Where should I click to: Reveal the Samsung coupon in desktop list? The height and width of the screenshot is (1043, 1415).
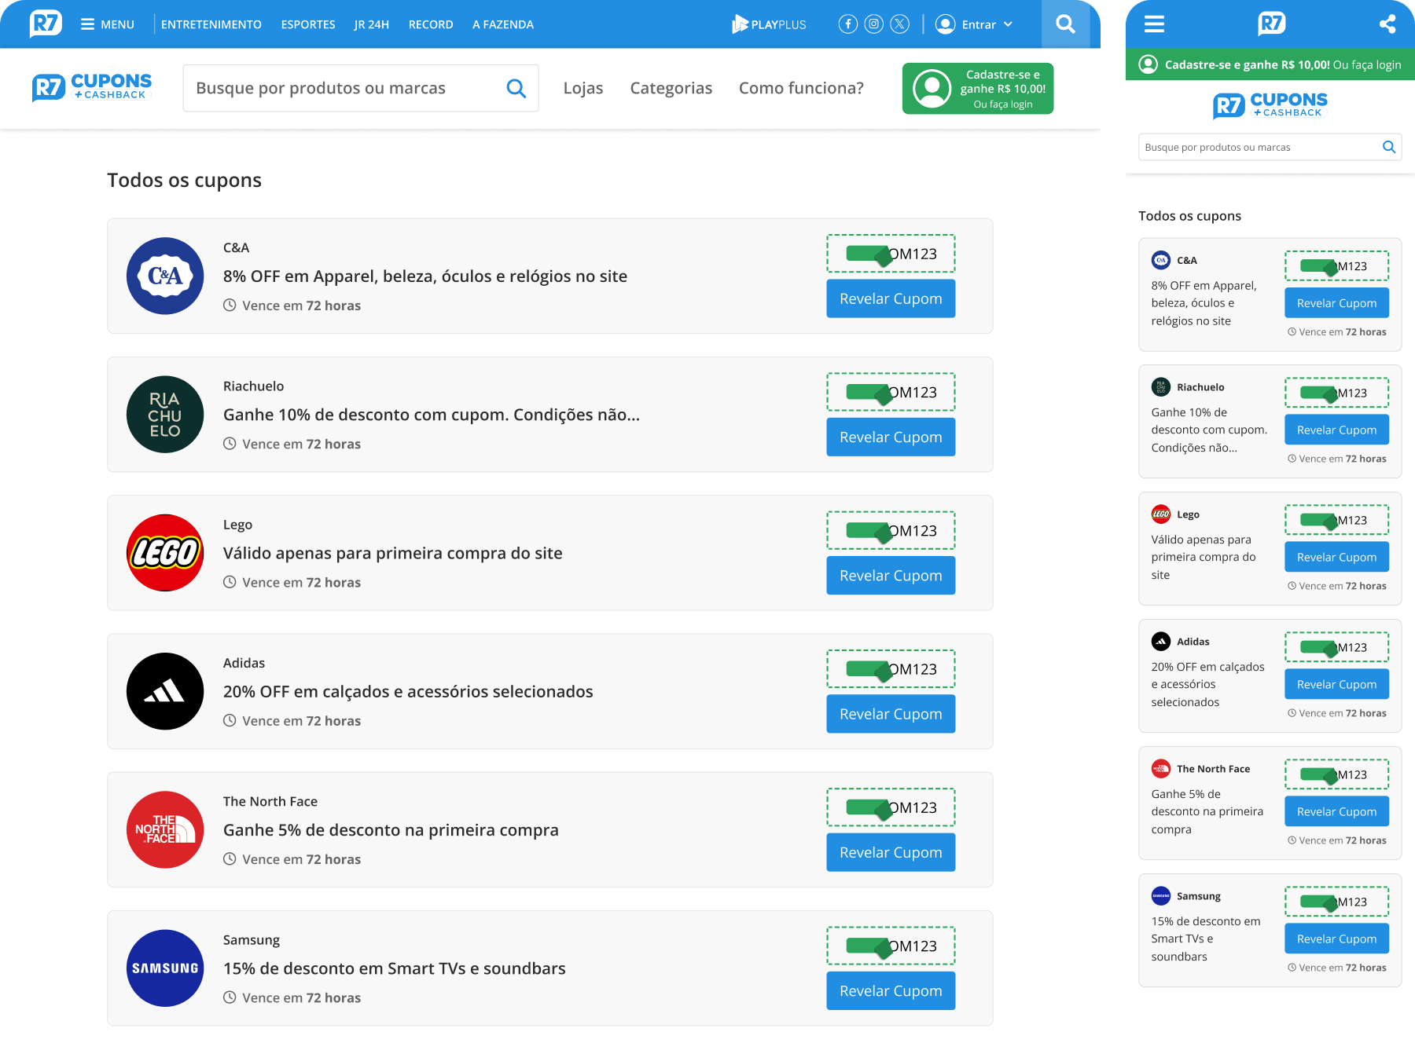tap(891, 990)
